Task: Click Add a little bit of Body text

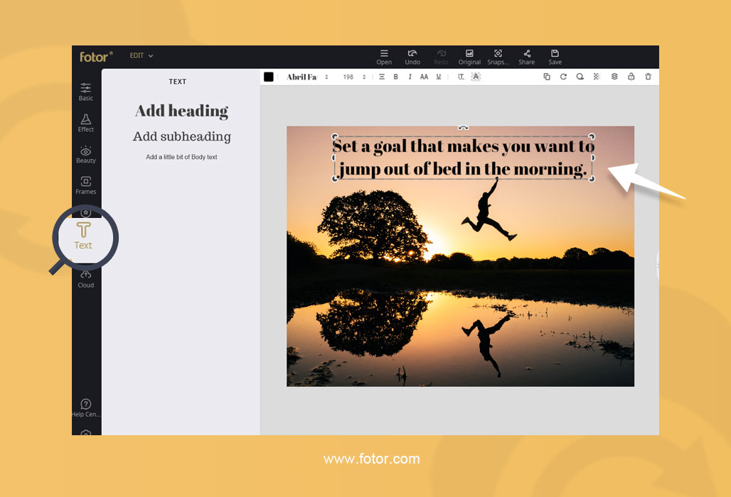Action: (181, 157)
